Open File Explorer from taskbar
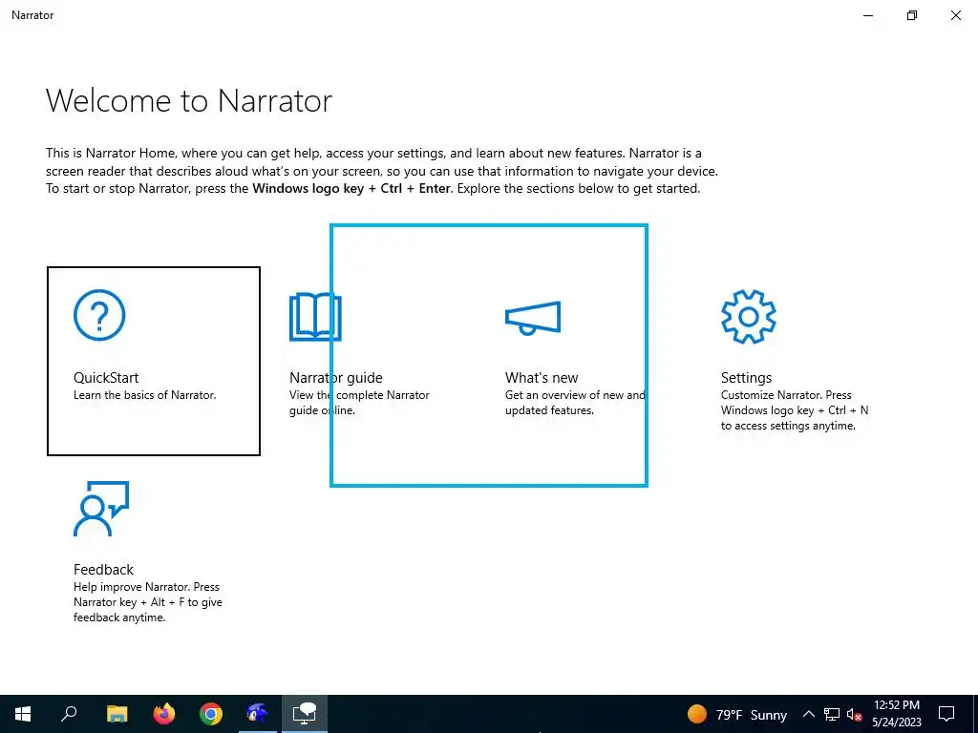Image resolution: width=978 pixels, height=733 pixels. pos(117,714)
